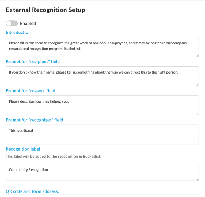Click the Prompt for "recipient" field label
Viewport: 205px width, 197px height.
pos(33,62)
